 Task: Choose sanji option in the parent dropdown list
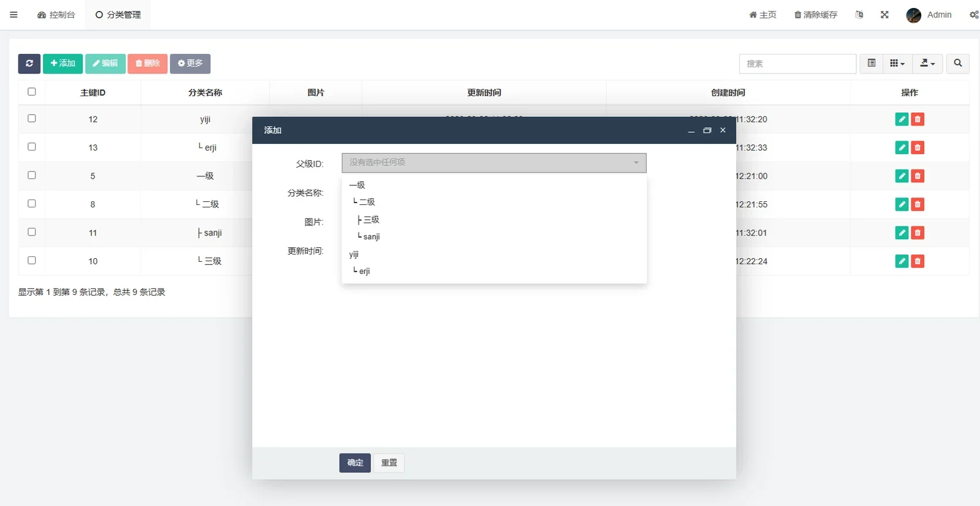(494, 237)
